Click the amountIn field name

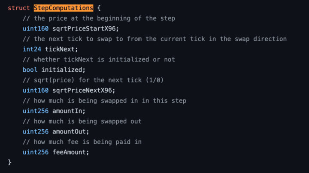pyautogui.click(x=69, y=111)
